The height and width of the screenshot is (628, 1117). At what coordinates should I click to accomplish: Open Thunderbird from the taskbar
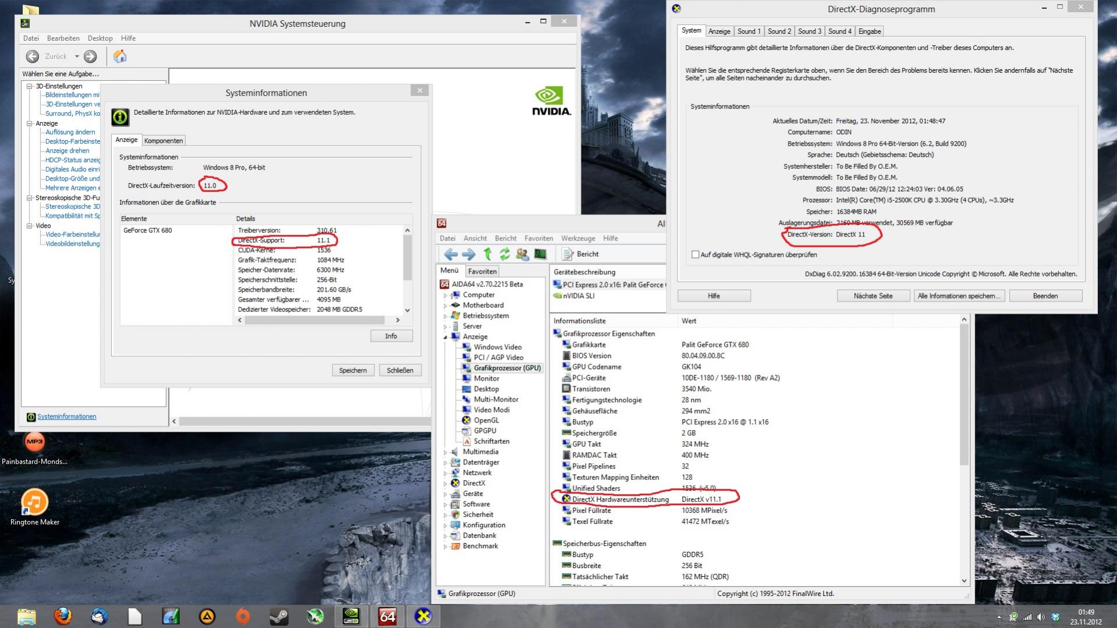pos(99,616)
